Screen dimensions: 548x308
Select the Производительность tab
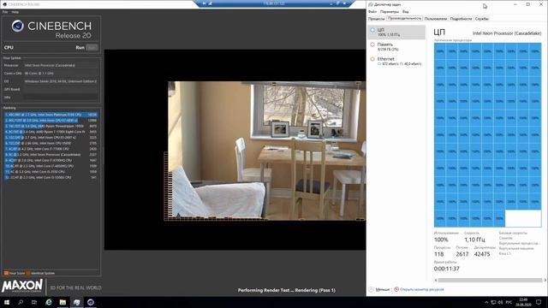(405, 18)
